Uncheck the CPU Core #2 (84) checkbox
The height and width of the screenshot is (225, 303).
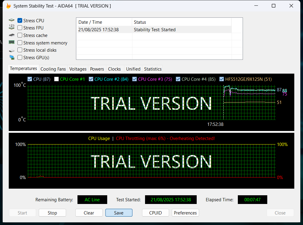point(91,79)
